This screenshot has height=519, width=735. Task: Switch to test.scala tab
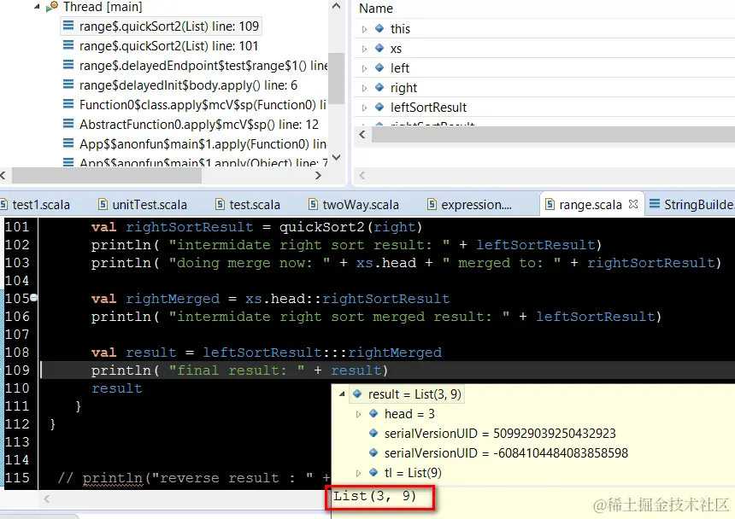pos(248,205)
